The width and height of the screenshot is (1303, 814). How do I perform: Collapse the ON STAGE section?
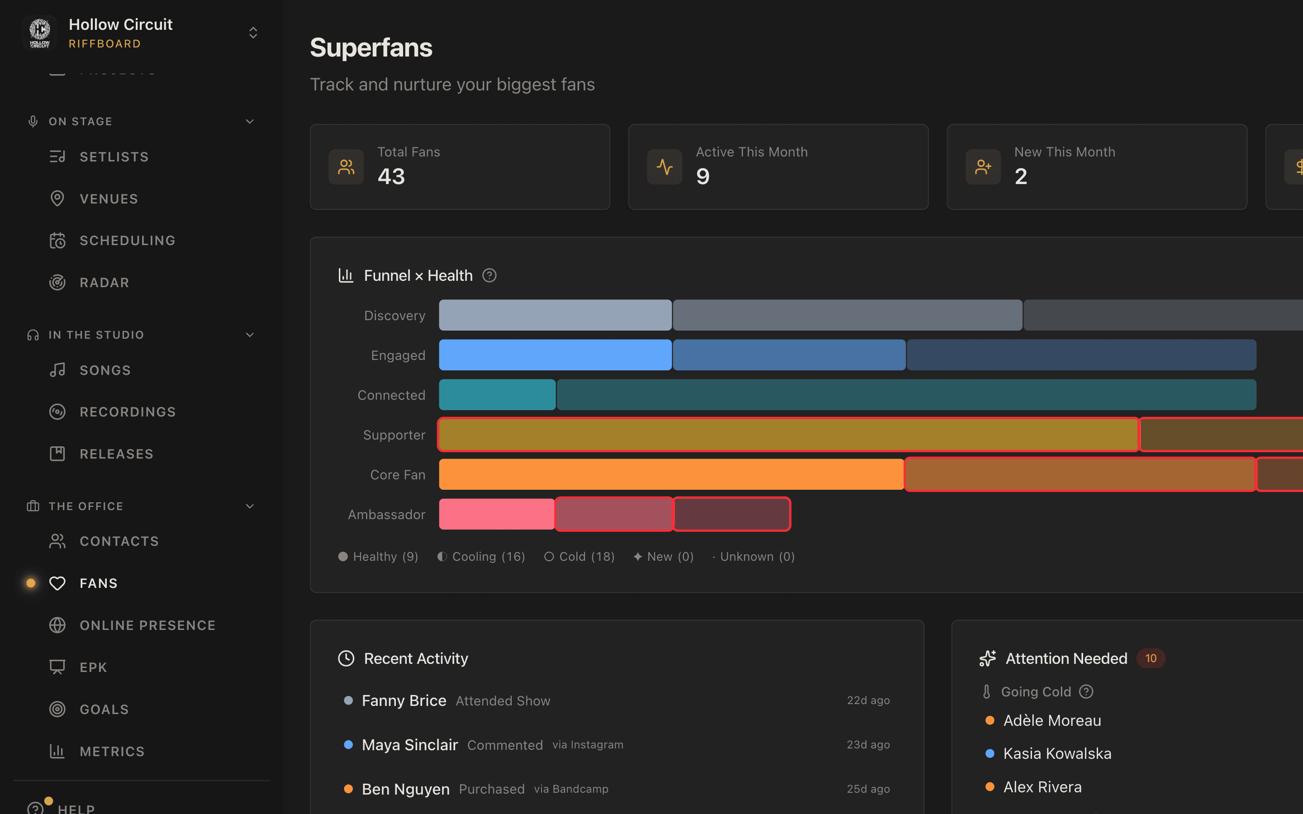(x=249, y=121)
